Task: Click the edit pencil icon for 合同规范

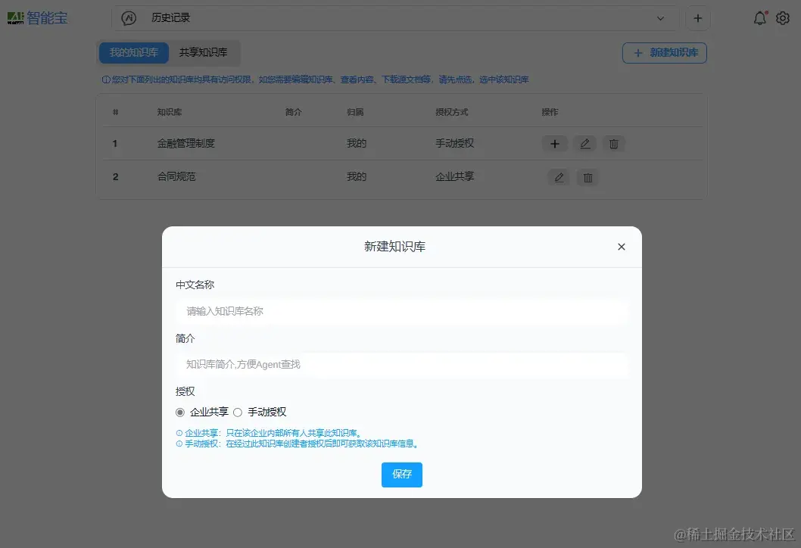Action: tap(558, 177)
